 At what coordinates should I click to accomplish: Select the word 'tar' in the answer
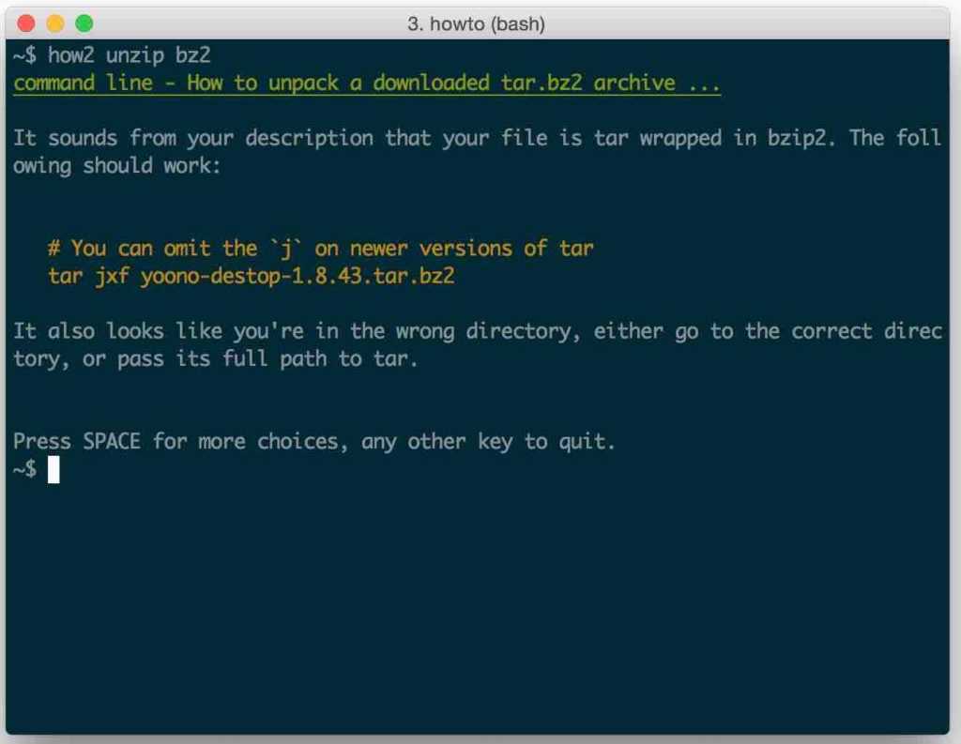point(611,137)
